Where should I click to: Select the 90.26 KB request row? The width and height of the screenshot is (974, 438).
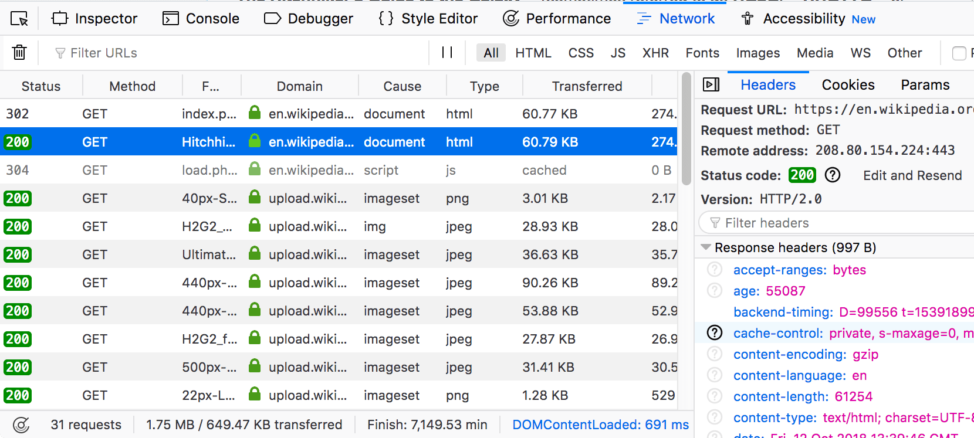[x=339, y=283]
